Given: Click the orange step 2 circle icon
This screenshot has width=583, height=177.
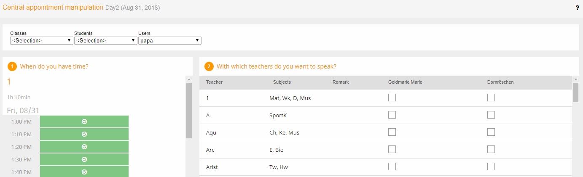Looking at the screenshot, I should click(x=209, y=66).
